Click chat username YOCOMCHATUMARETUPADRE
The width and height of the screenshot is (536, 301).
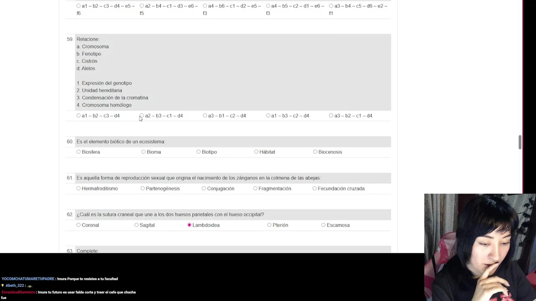click(x=28, y=279)
